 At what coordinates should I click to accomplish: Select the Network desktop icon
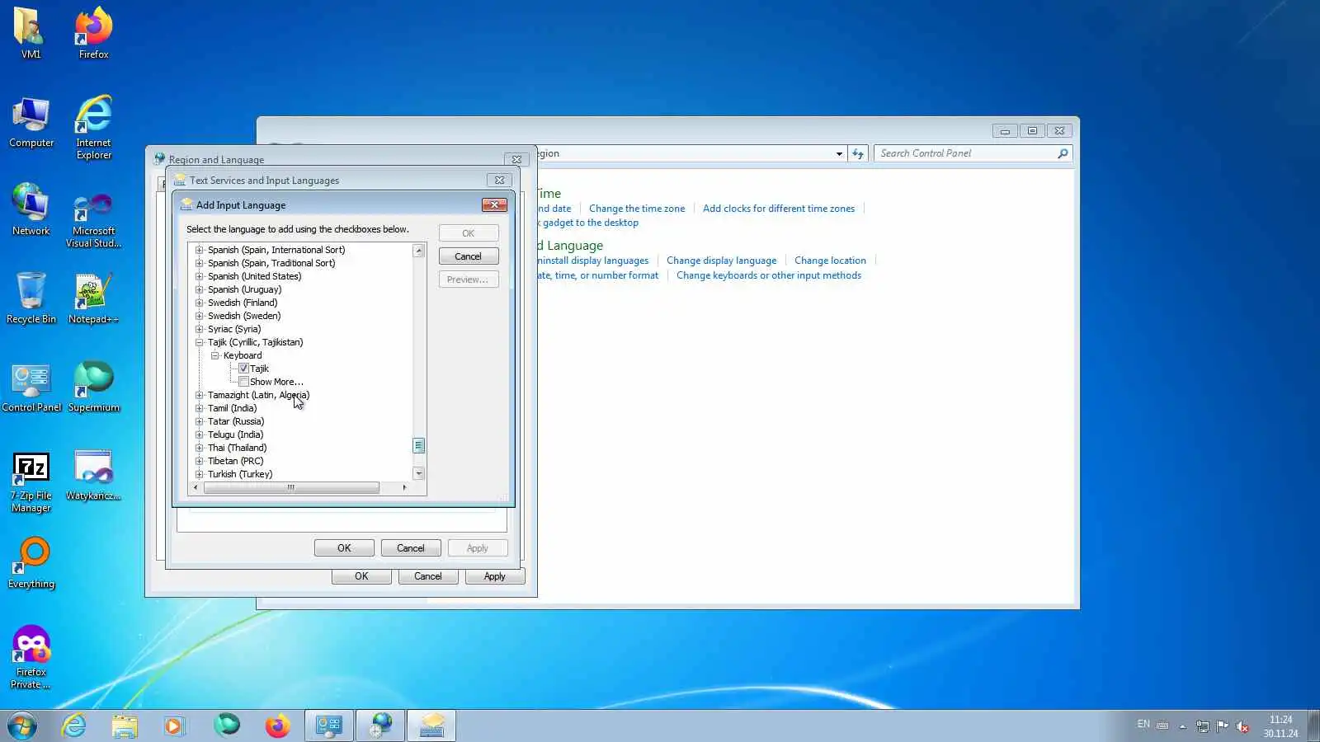point(31,210)
